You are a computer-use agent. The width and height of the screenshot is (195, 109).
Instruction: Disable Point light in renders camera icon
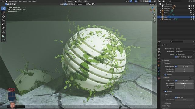[x=193, y=17]
